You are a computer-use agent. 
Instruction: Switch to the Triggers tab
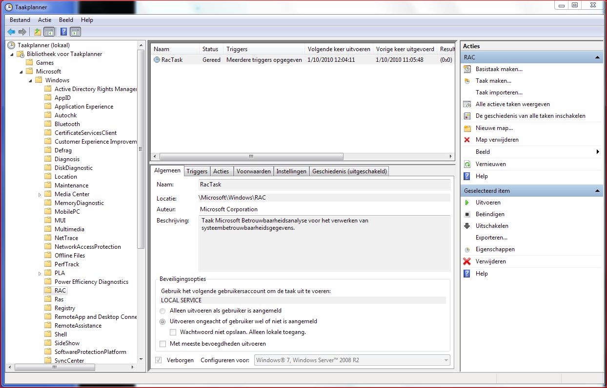[197, 171]
